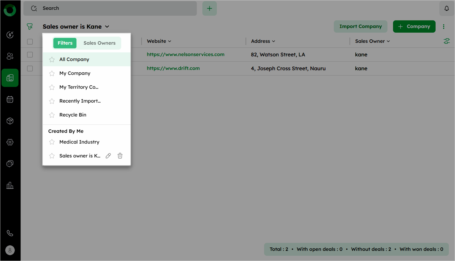455x261 pixels.
Task: Click the pencil icon to edit saved filter
Action: [x=108, y=156]
